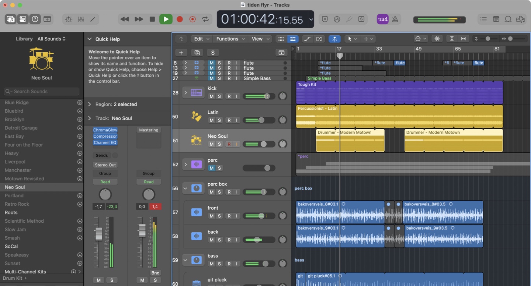The image size is (531, 286).
Task: Expand the Region inspector disclosure triangle
Action: pos(90,105)
